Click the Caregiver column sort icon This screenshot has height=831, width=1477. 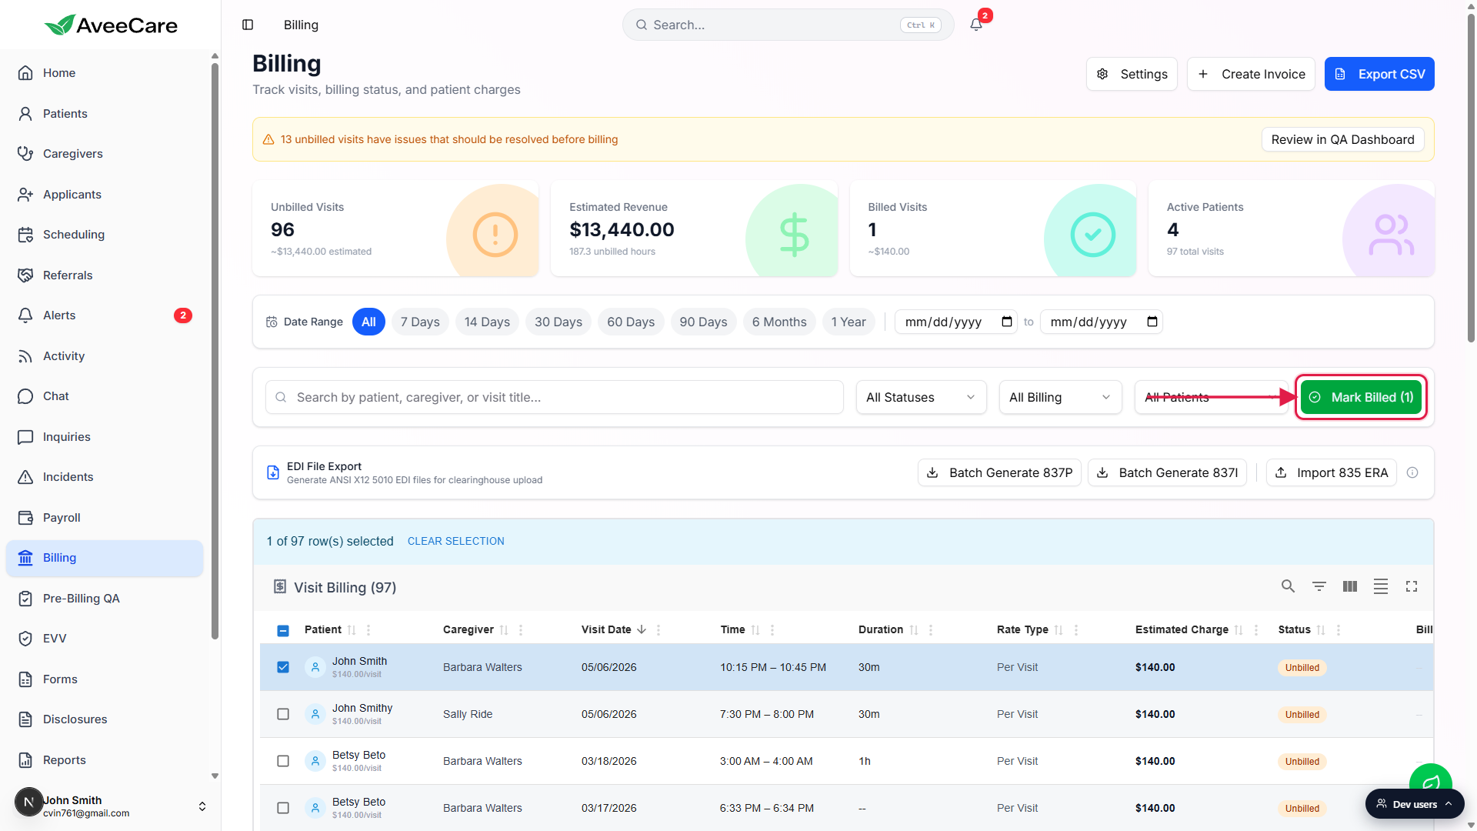[504, 630]
